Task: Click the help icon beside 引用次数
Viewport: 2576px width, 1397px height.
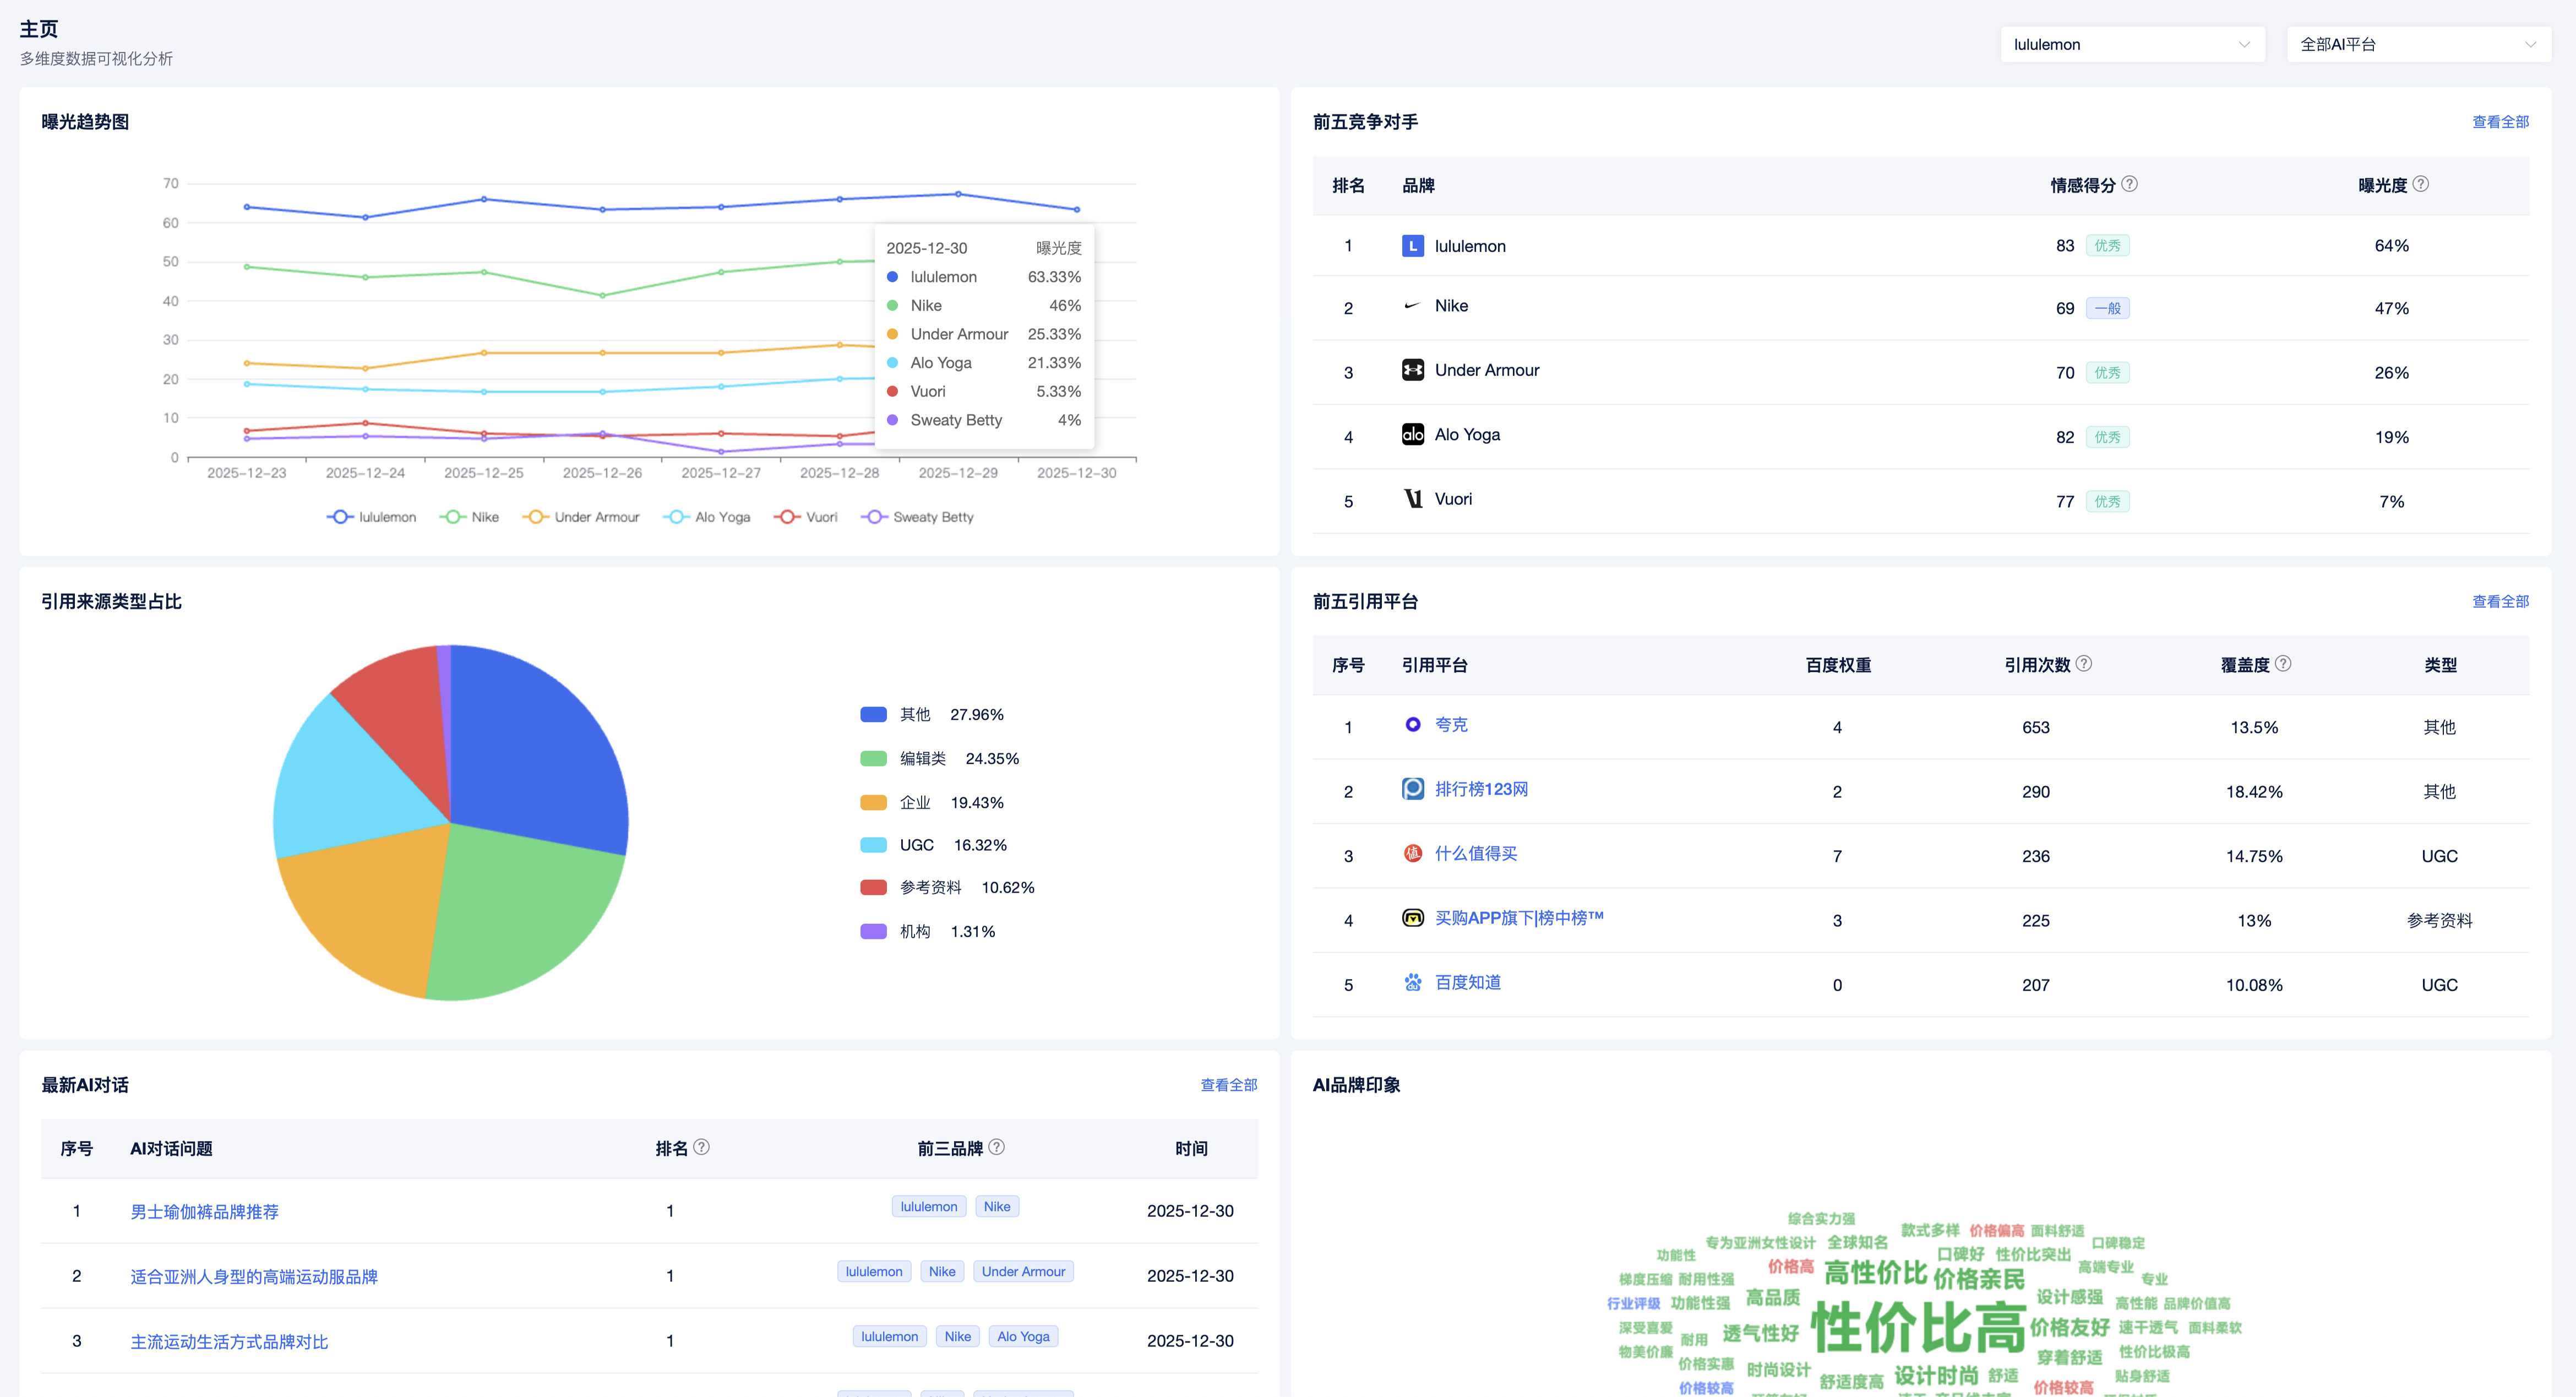Action: point(2083,664)
